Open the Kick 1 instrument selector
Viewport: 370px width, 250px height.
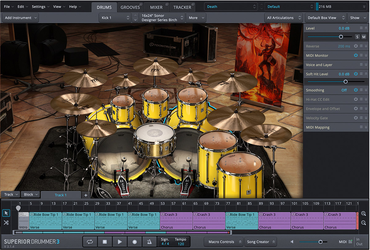(x=115, y=18)
